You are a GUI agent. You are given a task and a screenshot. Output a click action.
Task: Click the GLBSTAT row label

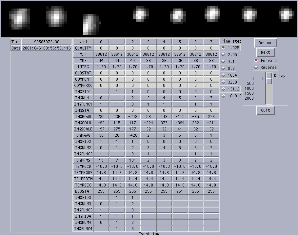[83, 73]
